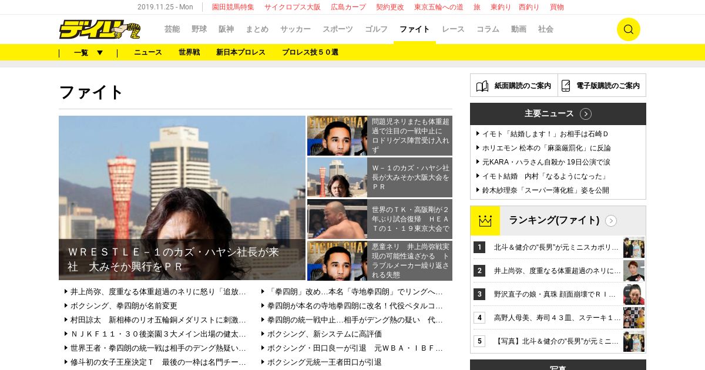Go to 新日本プロレス in the submenu
Image resolution: width=705 pixels, height=370 pixels.
(x=241, y=52)
